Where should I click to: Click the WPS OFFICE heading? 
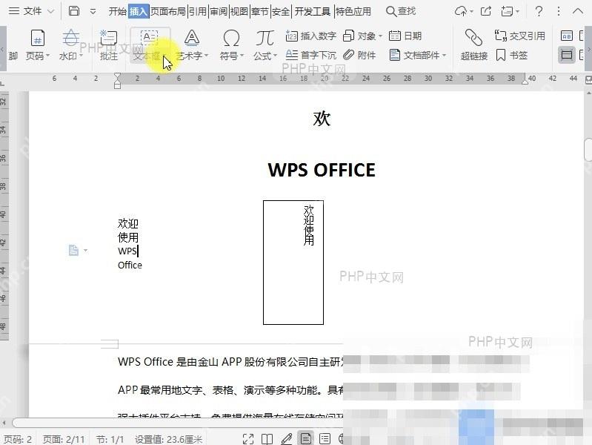point(322,170)
